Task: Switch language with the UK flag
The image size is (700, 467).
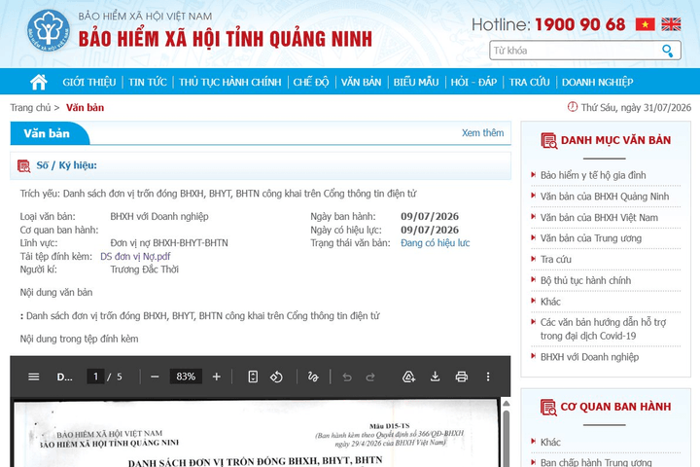Action: (x=671, y=24)
